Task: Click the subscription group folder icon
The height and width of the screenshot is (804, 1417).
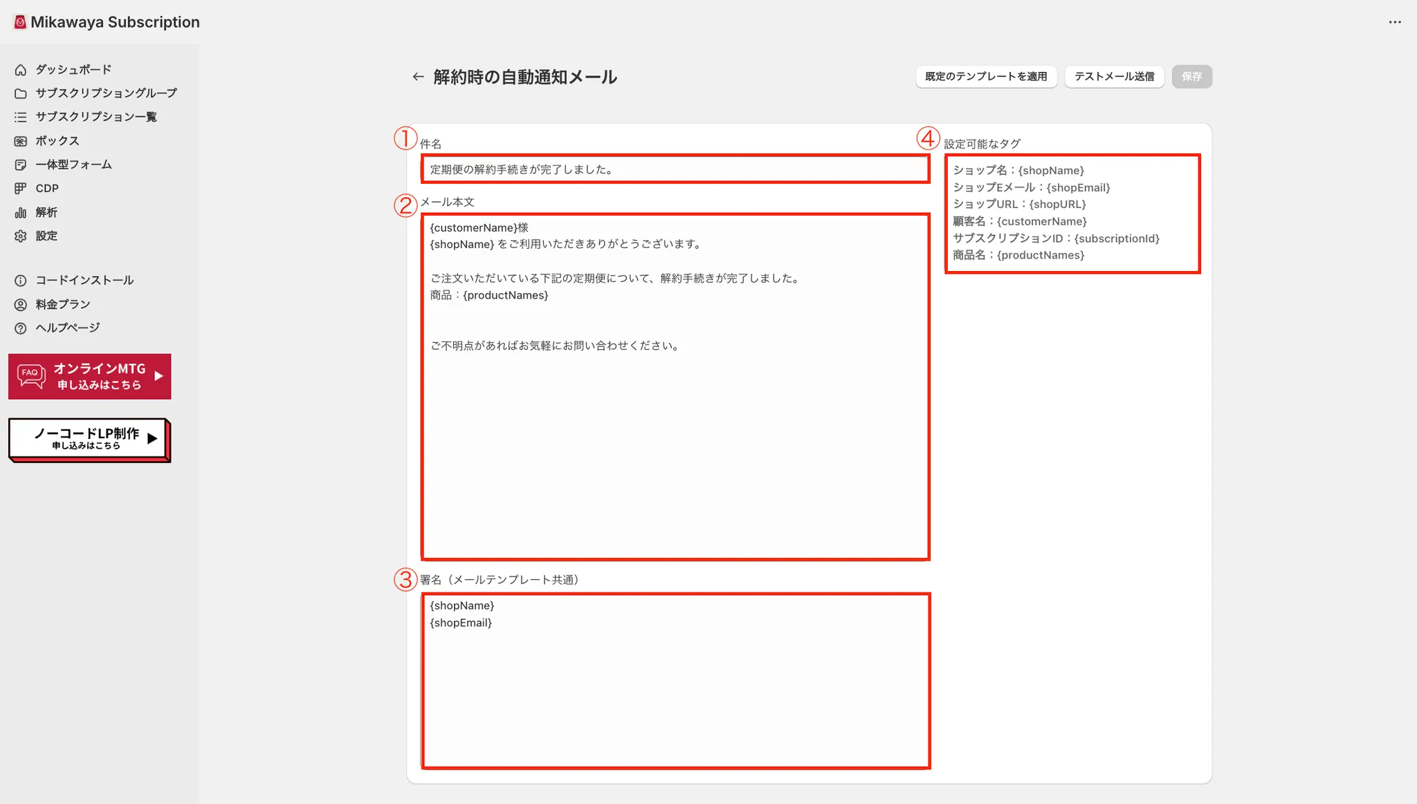Action: (x=21, y=93)
